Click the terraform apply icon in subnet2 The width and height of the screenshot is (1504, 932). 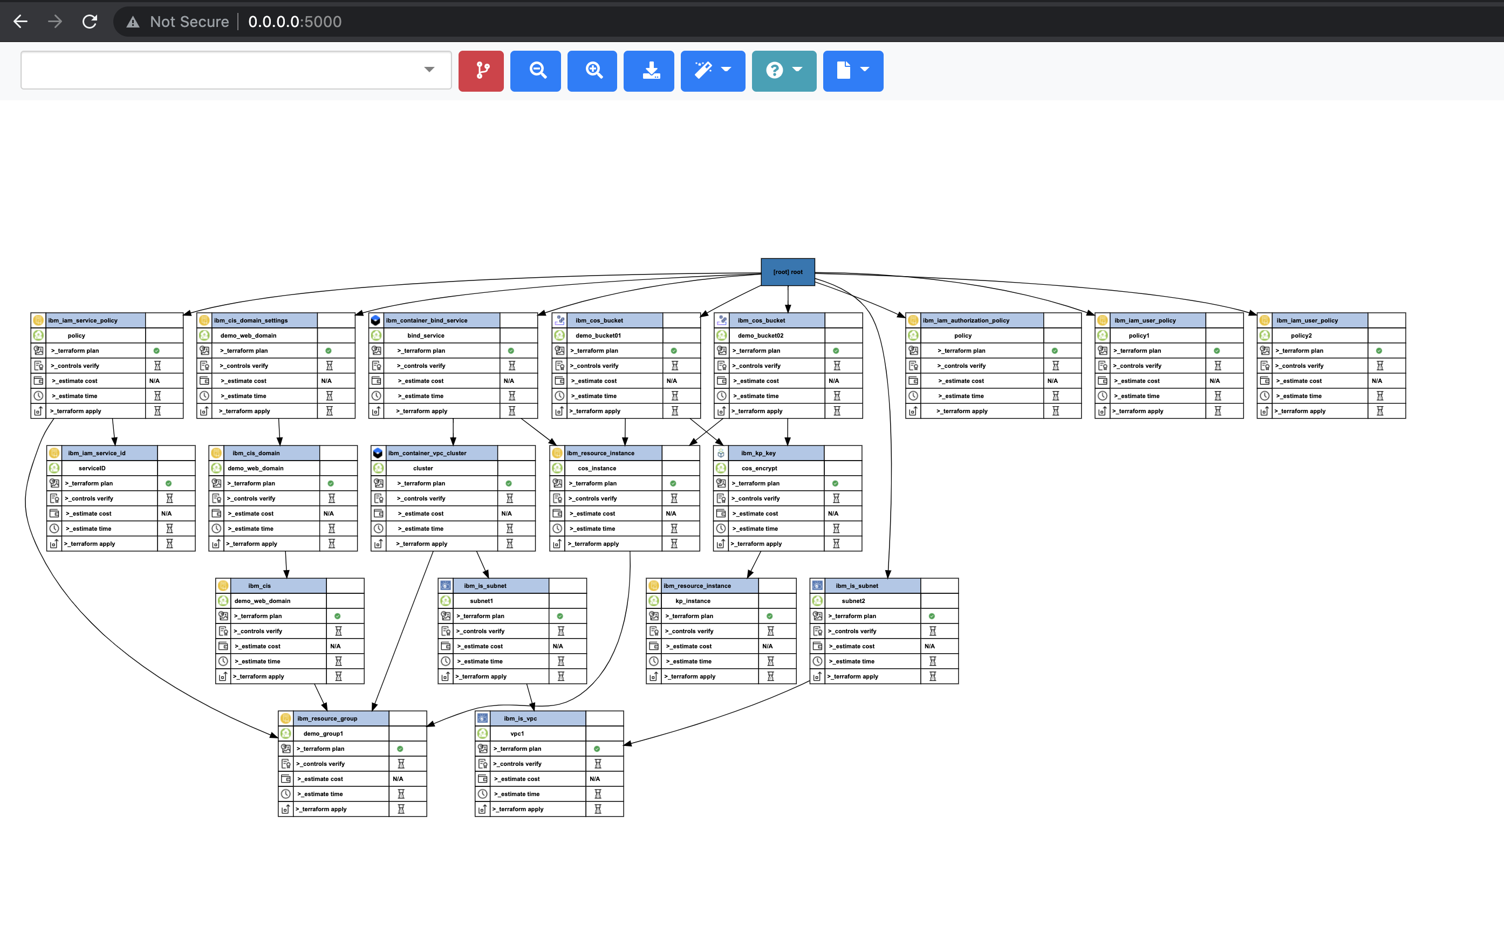pyautogui.click(x=817, y=676)
